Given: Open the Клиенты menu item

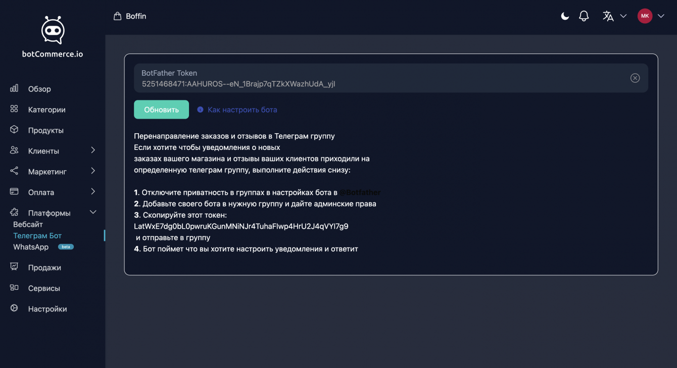Looking at the screenshot, I should (x=43, y=151).
